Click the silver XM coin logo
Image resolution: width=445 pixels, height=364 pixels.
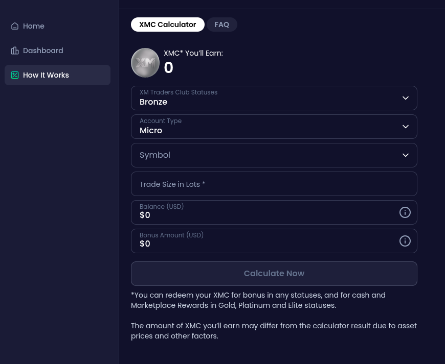(145, 63)
